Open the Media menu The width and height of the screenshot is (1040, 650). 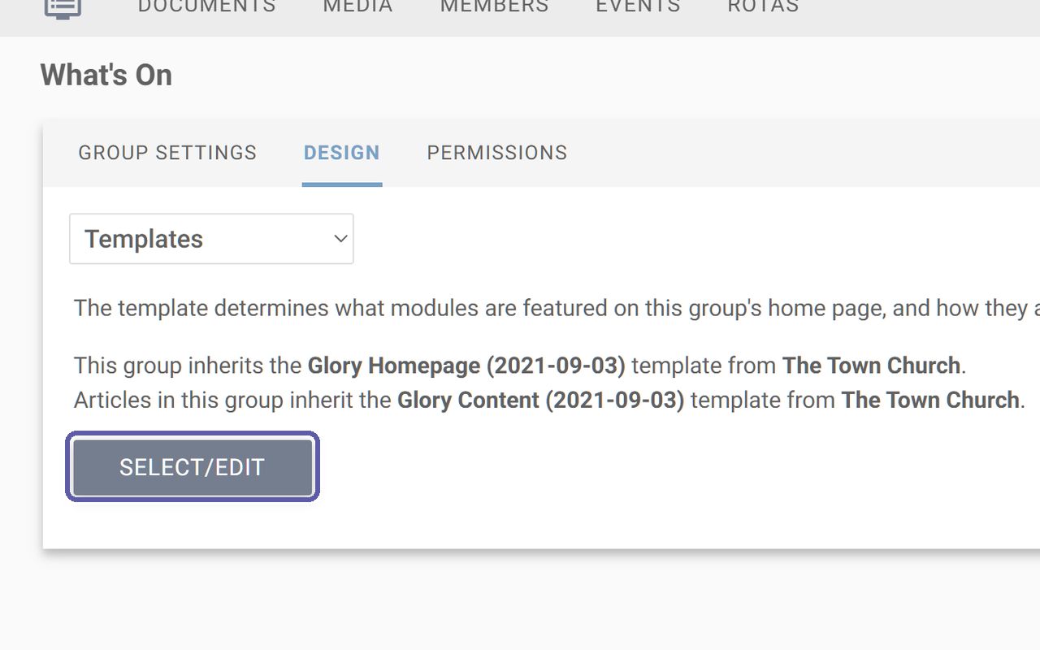point(357,6)
